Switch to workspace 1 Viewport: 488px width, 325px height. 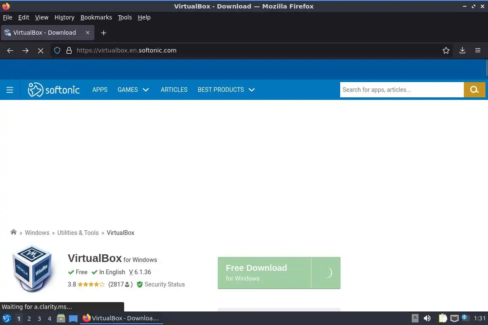coord(19,319)
